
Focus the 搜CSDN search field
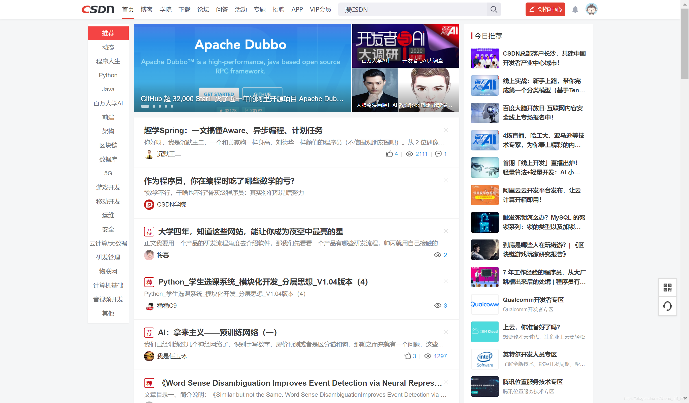[412, 10]
